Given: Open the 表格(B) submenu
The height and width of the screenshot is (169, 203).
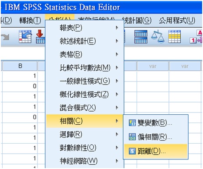Looking at the screenshot, I should [85, 54].
